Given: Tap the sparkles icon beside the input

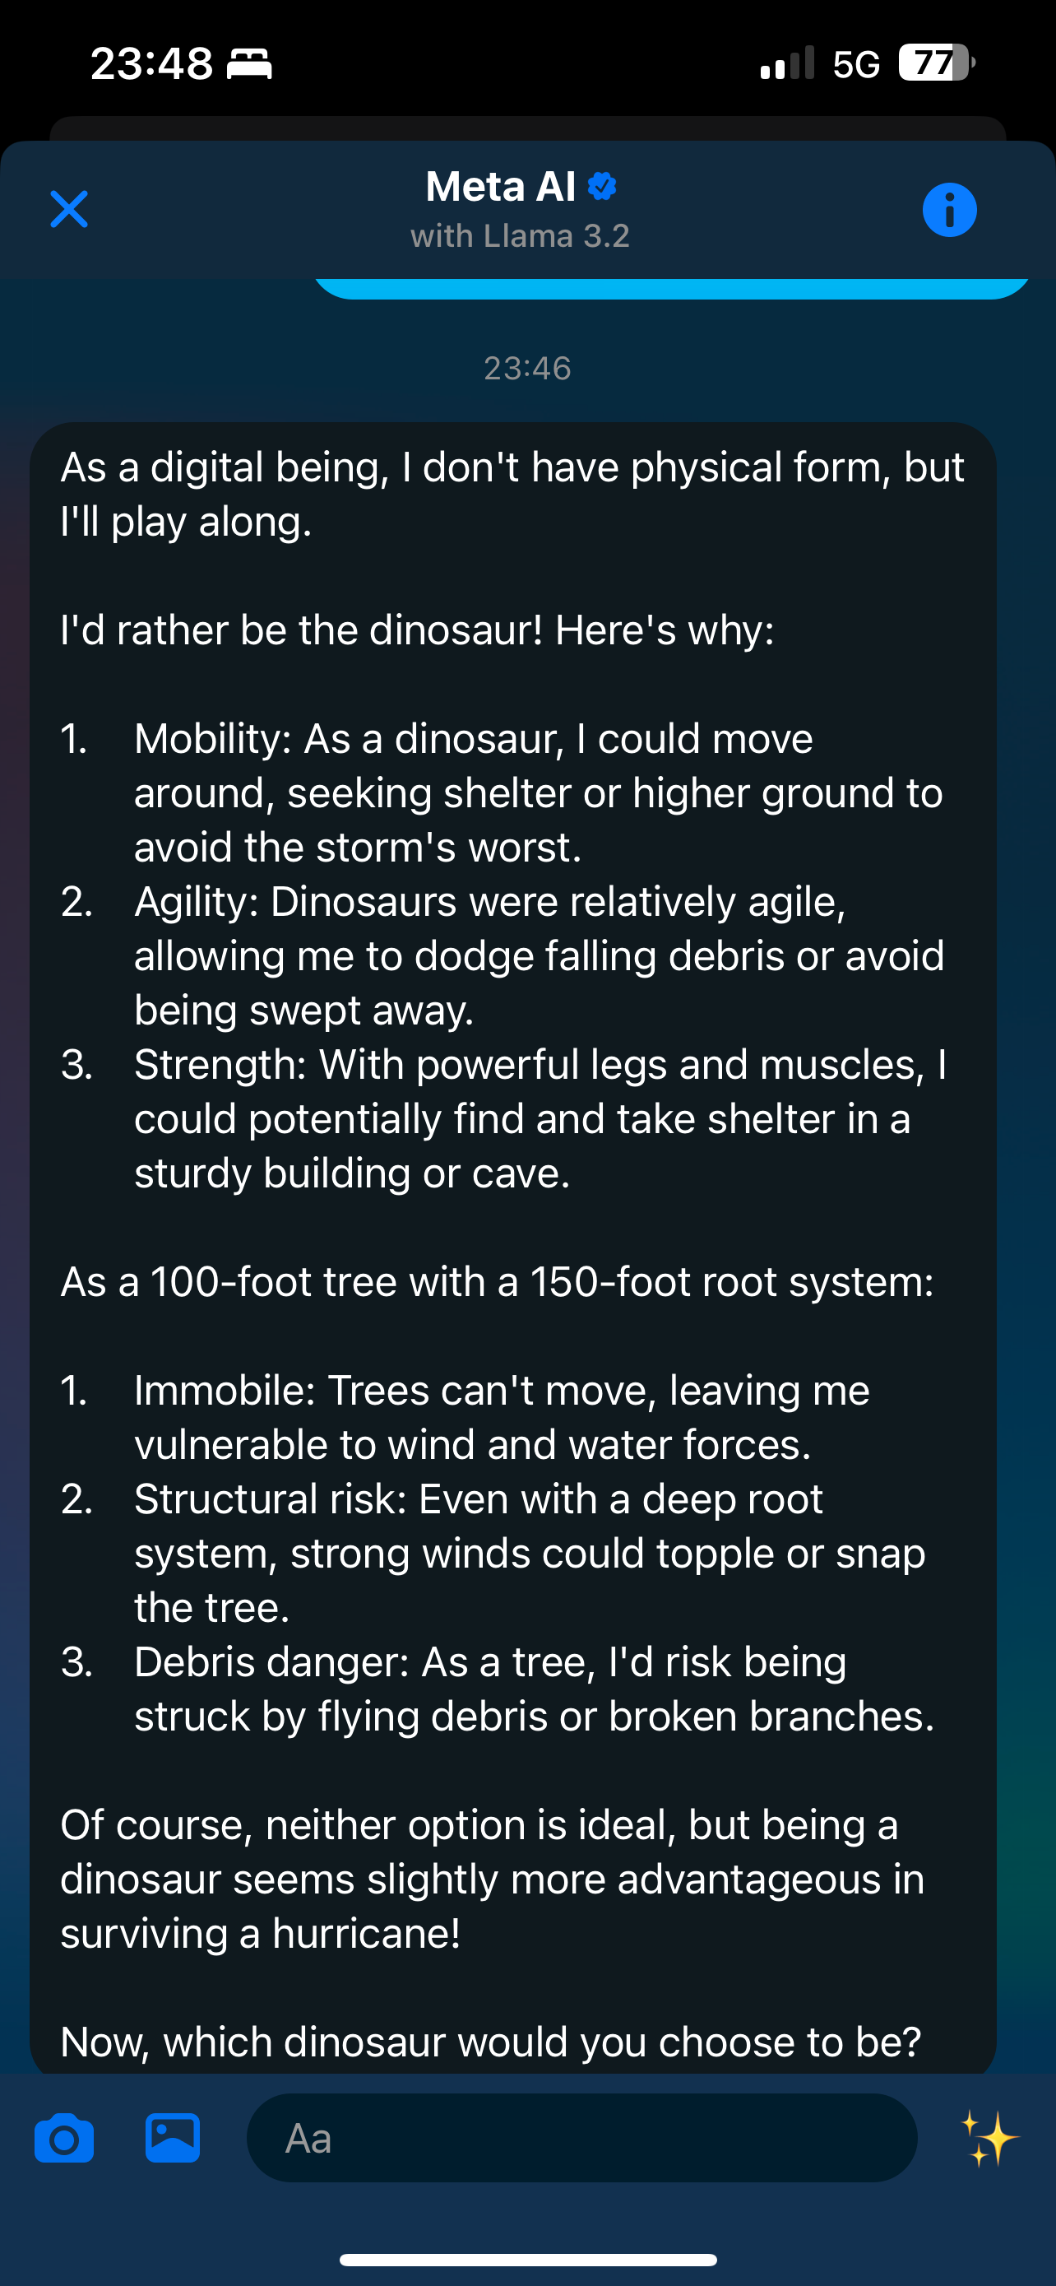Looking at the screenshot, I should coord(989,2138).
